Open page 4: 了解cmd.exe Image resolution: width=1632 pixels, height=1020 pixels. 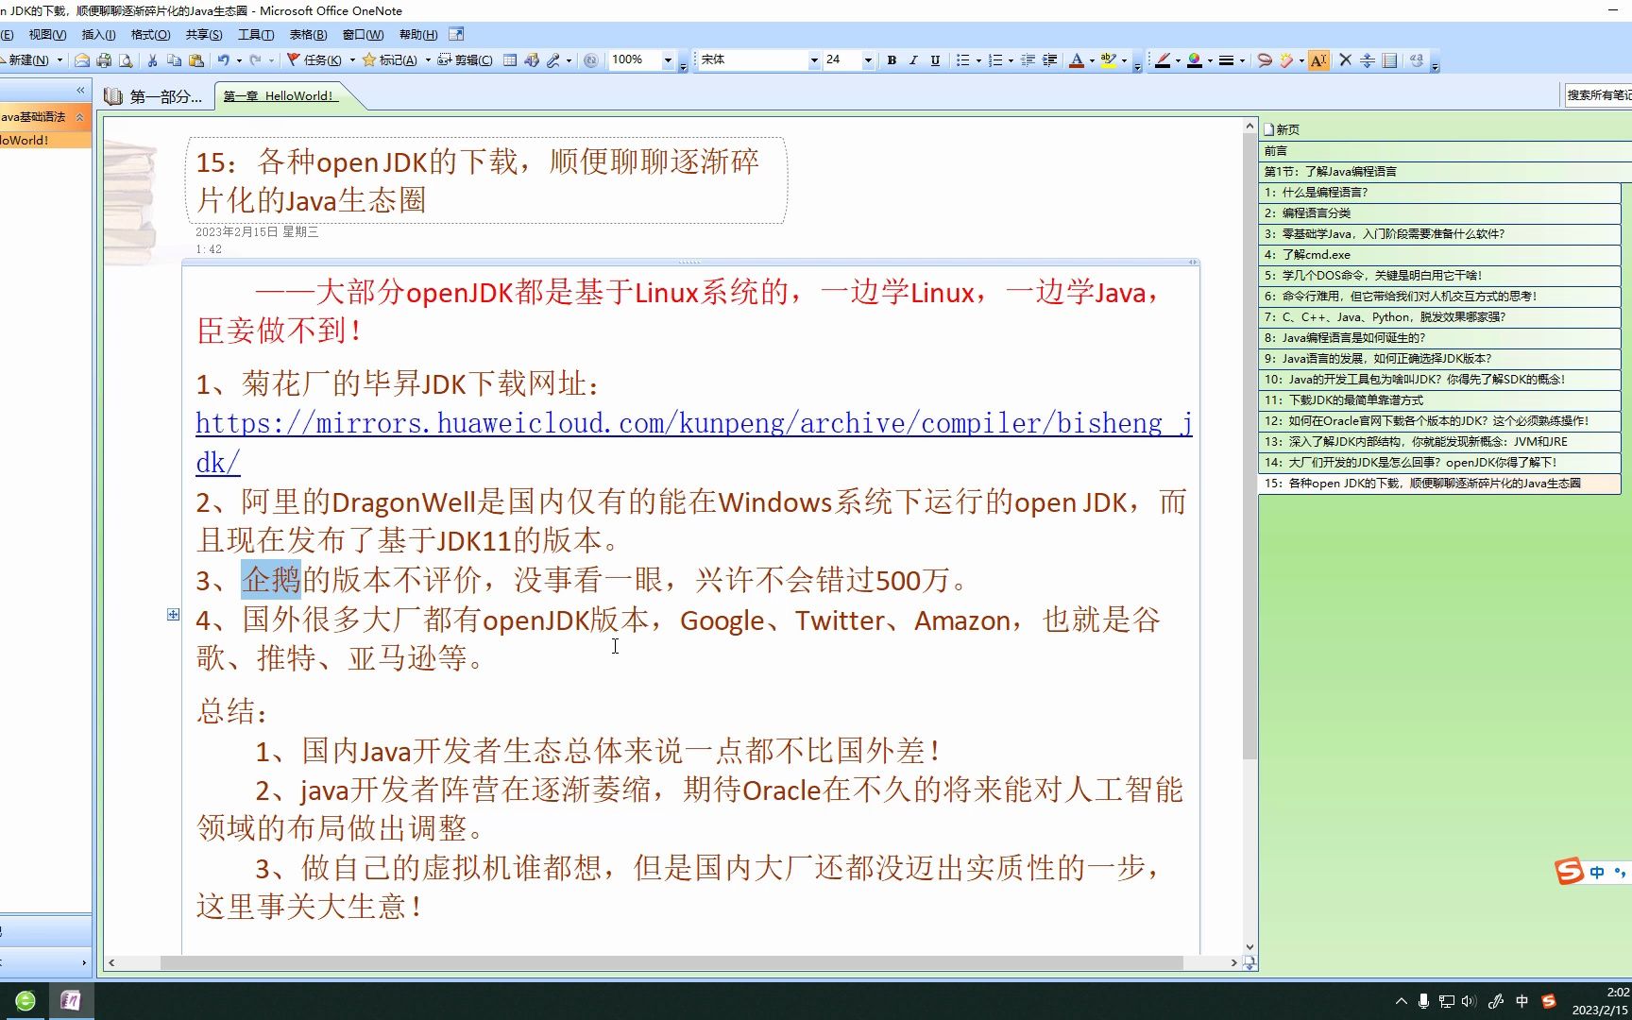[1439, 255]
